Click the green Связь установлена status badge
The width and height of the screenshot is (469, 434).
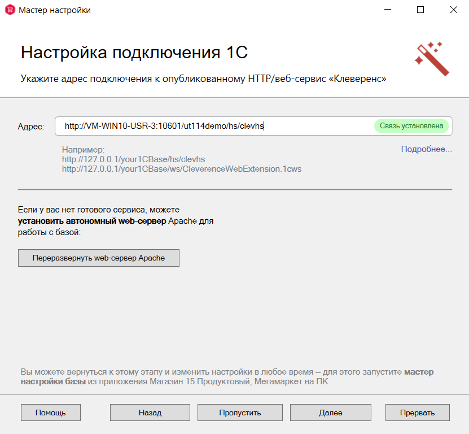[x=412, y=126]
